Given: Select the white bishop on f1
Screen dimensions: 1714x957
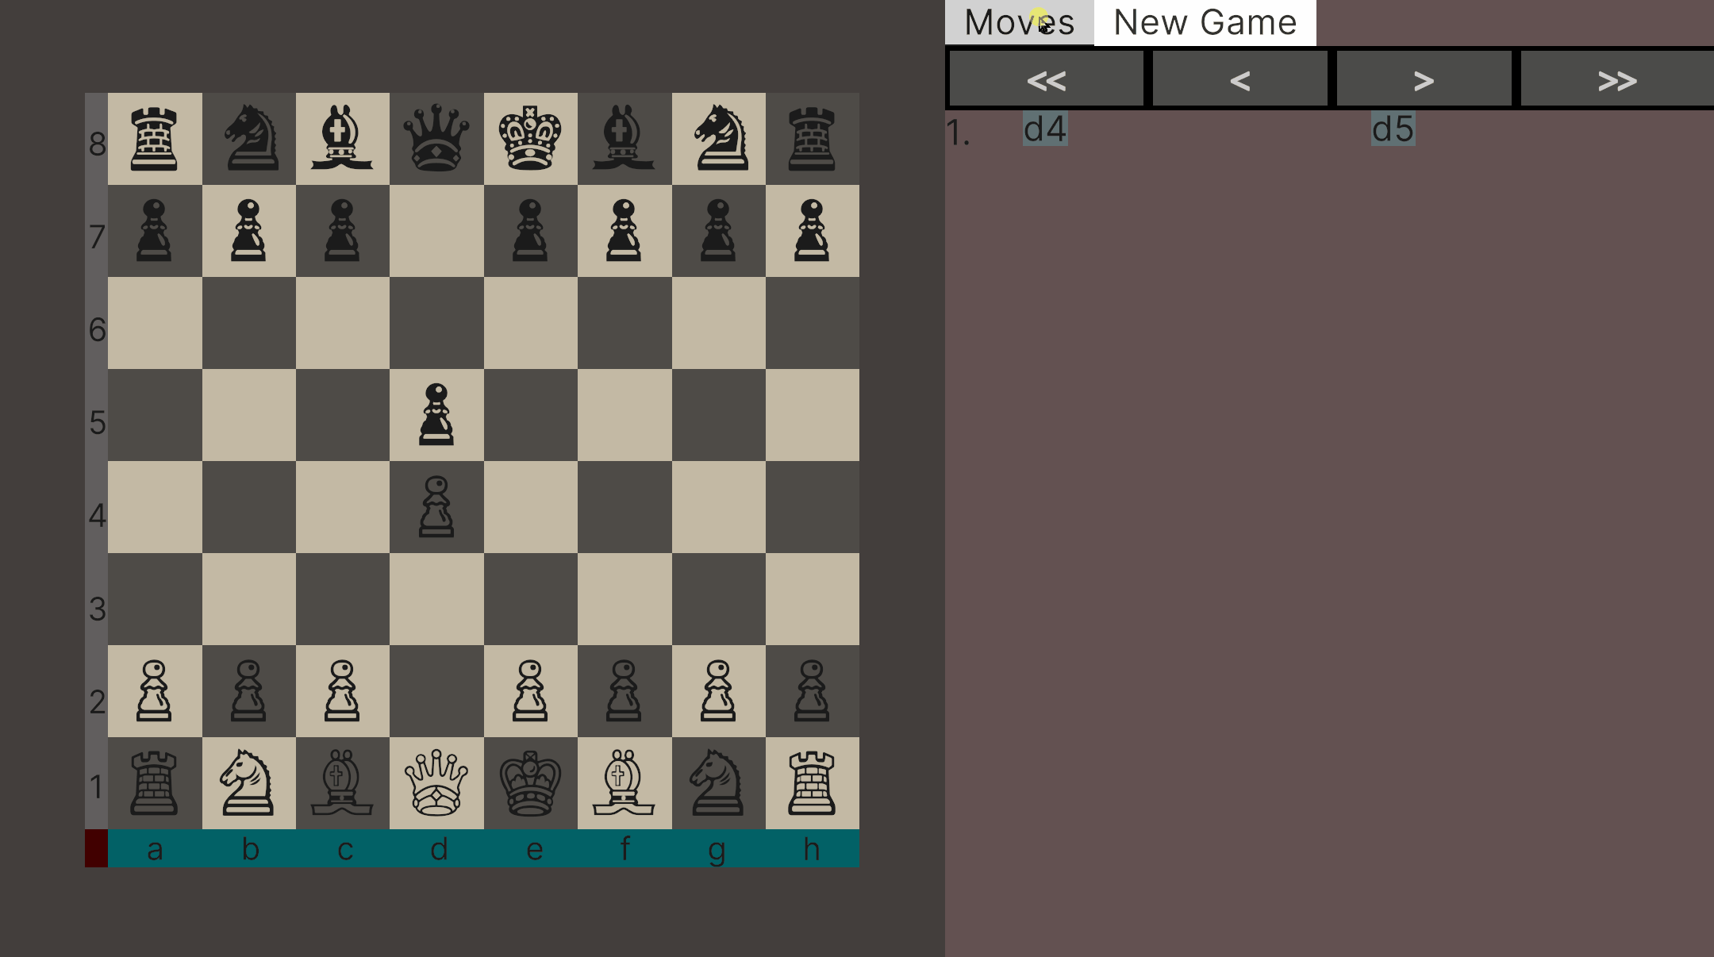Looking at the screenshot, I should [x=624, y=783].
